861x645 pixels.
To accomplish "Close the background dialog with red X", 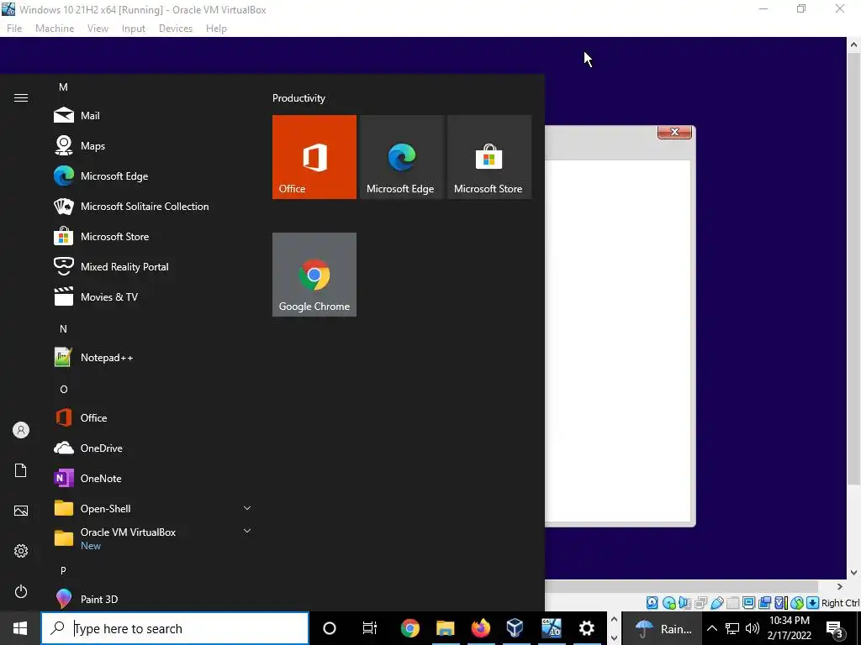I will point(674,132).
